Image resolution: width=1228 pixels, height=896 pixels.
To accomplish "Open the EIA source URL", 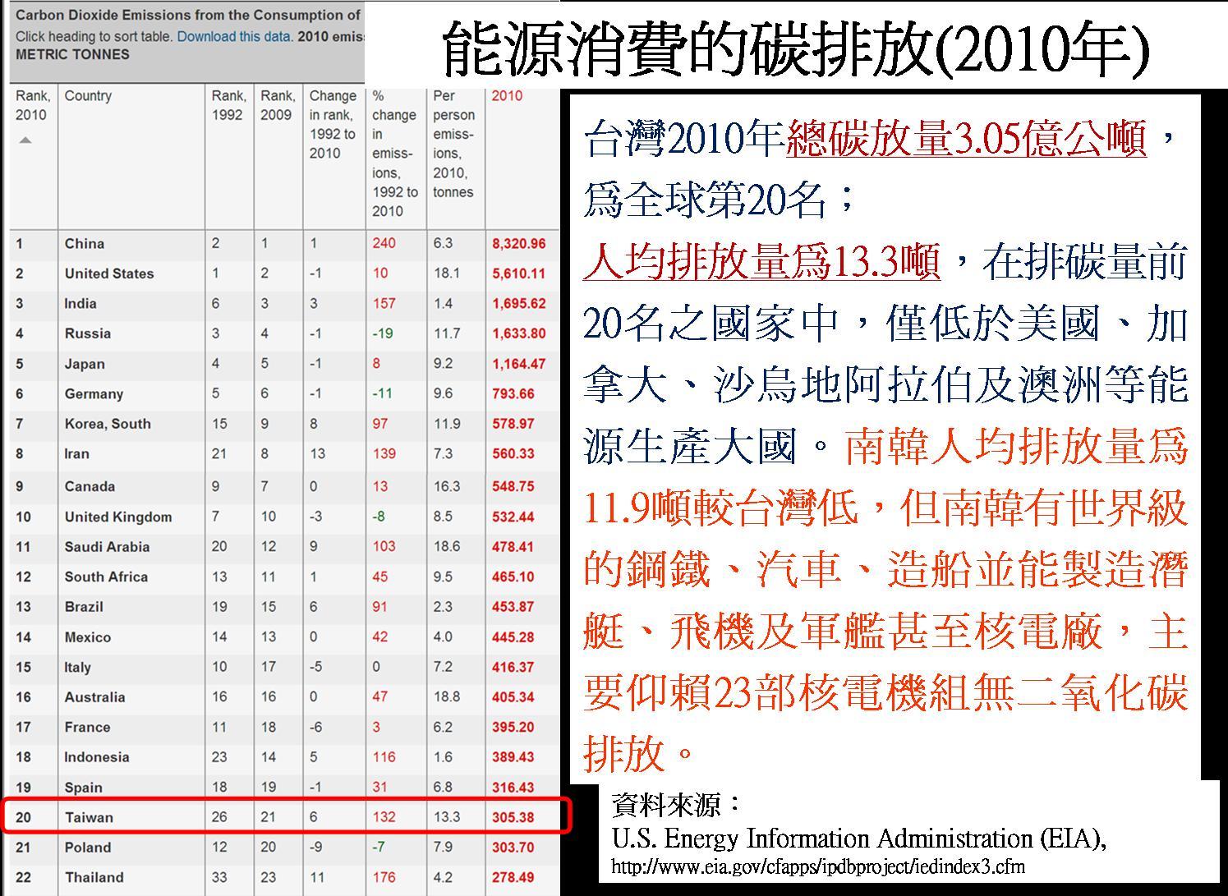I will (x=817, y=866).
